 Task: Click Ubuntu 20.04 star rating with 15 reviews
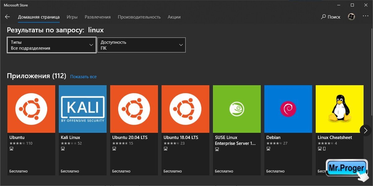[x=122, y=143]
